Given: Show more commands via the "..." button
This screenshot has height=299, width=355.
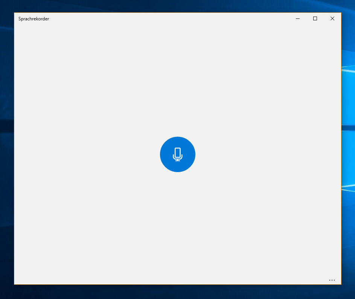Looking at the screenshot, I should [332, 280].
